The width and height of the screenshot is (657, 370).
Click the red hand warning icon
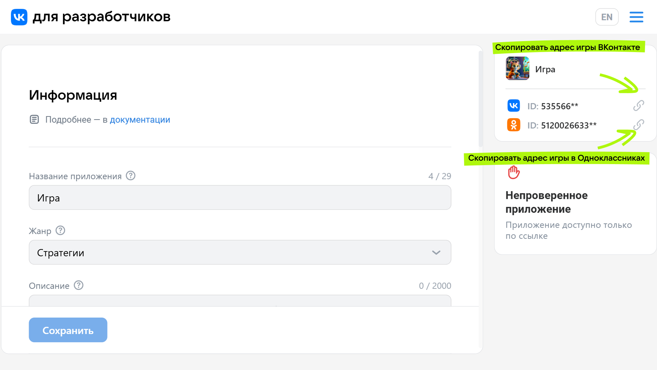[514, 172]
